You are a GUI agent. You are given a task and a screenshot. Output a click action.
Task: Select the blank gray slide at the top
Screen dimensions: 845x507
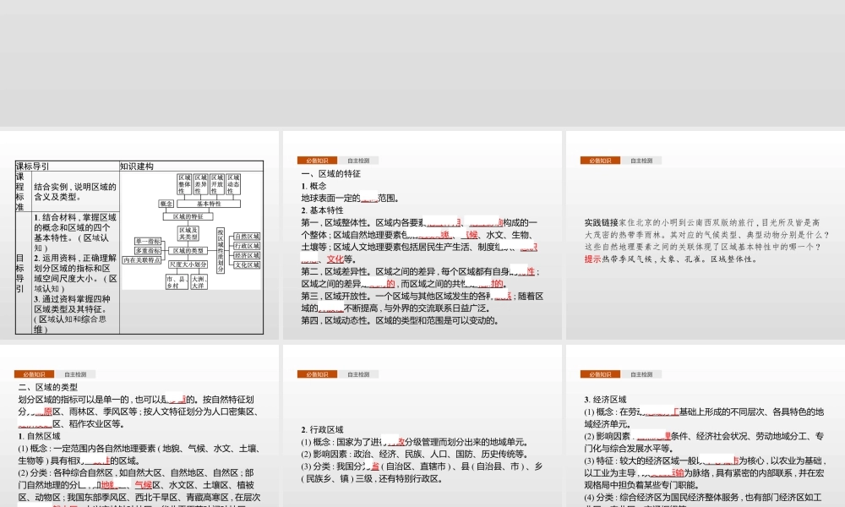[422, 63]
